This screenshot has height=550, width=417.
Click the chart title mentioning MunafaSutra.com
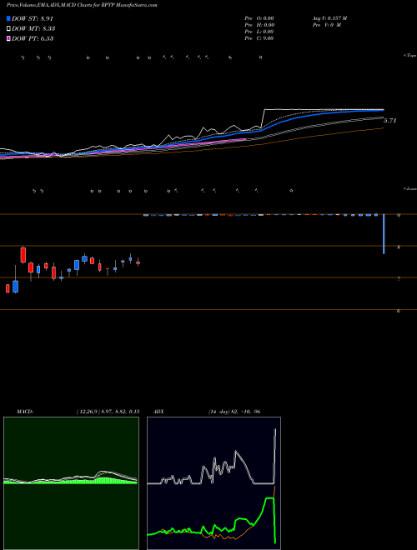82,5
